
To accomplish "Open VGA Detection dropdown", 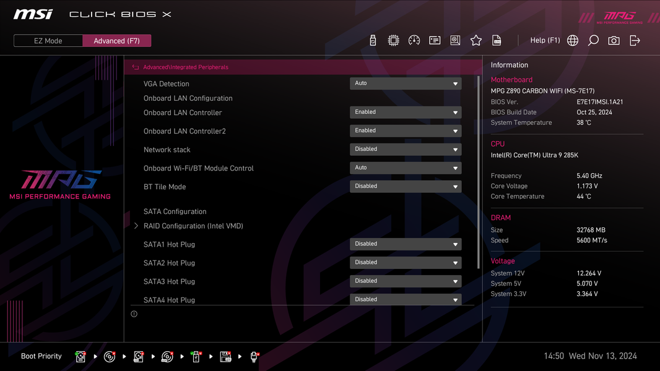I will [406, 83].
